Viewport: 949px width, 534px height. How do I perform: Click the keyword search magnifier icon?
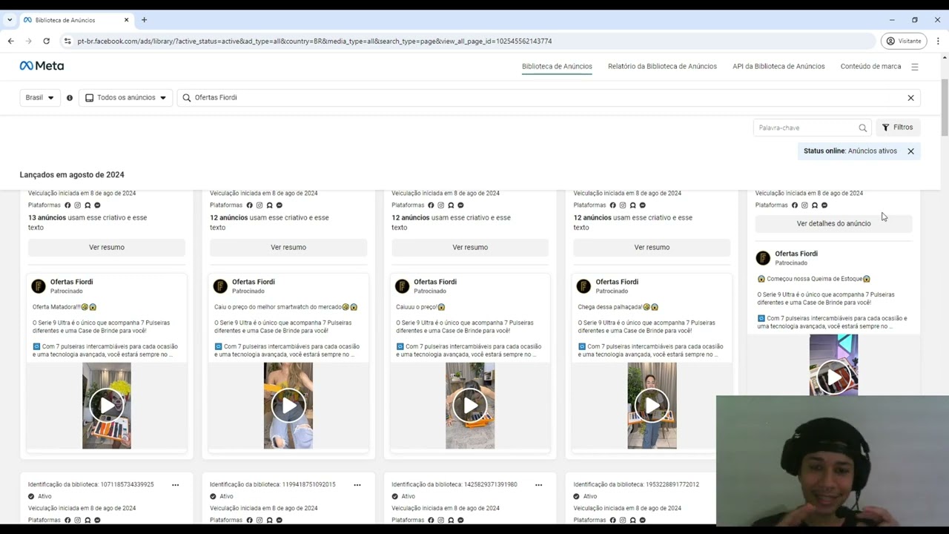coord(862,128)
